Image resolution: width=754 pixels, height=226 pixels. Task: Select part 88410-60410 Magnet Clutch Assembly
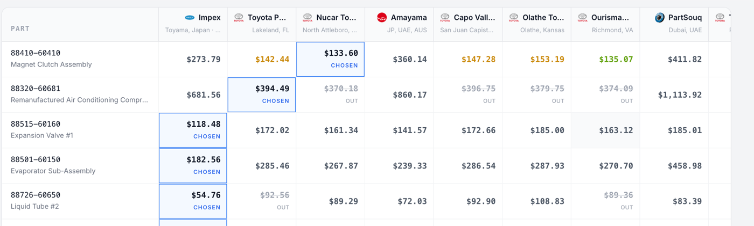pos(80,59)
